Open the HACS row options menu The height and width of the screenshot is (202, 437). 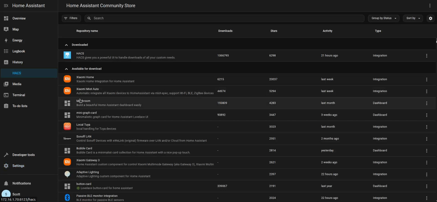pyautogui.click(x=427, y=56)
